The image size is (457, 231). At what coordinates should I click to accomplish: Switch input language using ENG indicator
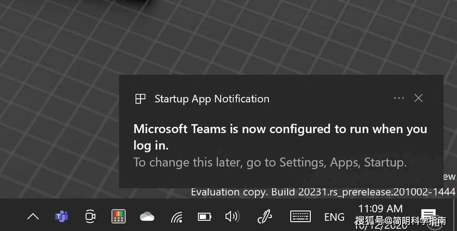[334, 217]
